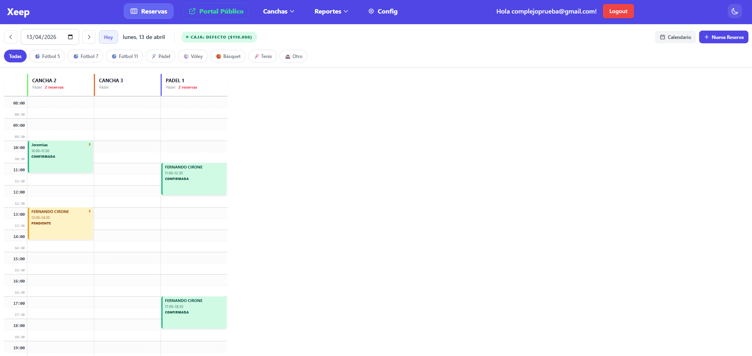Open Fernando Cirone pending 13:00–14:30 reservation

60,224
